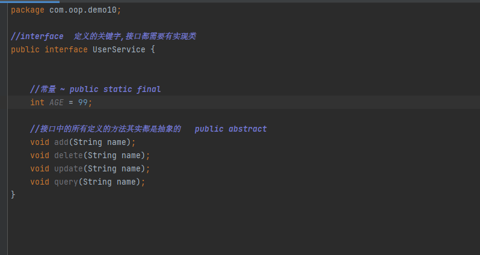
Task: Click the opening brace after UserService
Action: pos(153,49)
